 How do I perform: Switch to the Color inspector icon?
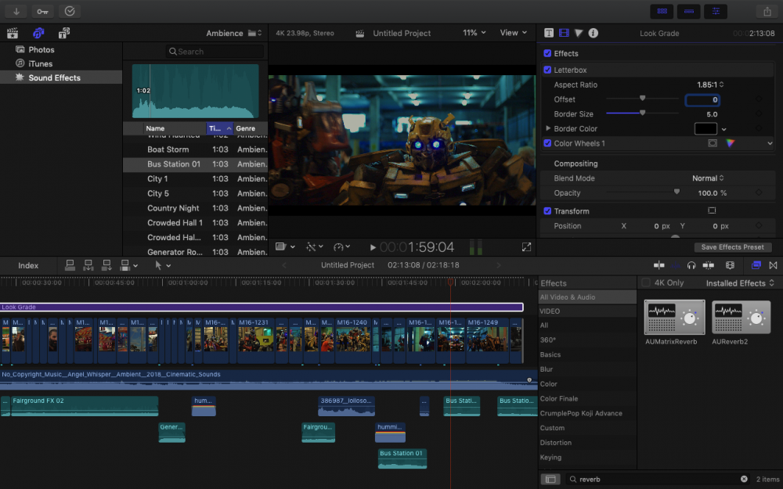click(x=579, y=33)
